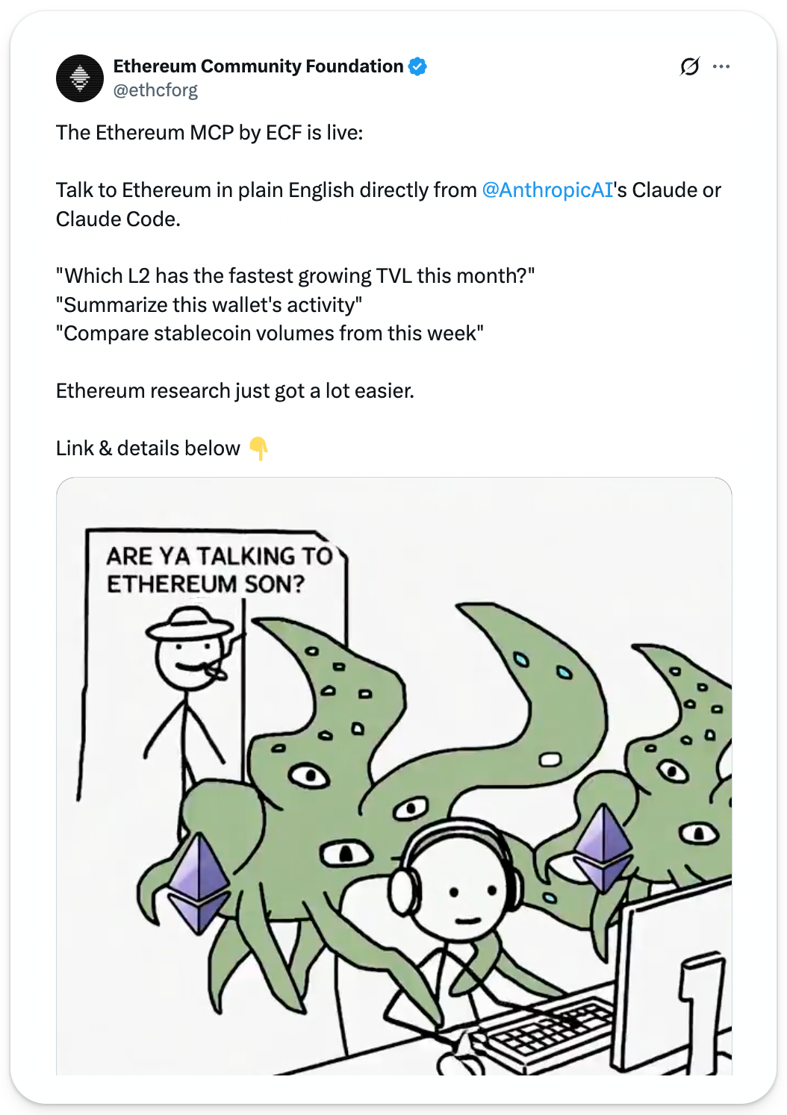Screen dimensions: 787x1115
Task: Follow the @AnthropicAI mention link
Action: (x=547, y=190)
